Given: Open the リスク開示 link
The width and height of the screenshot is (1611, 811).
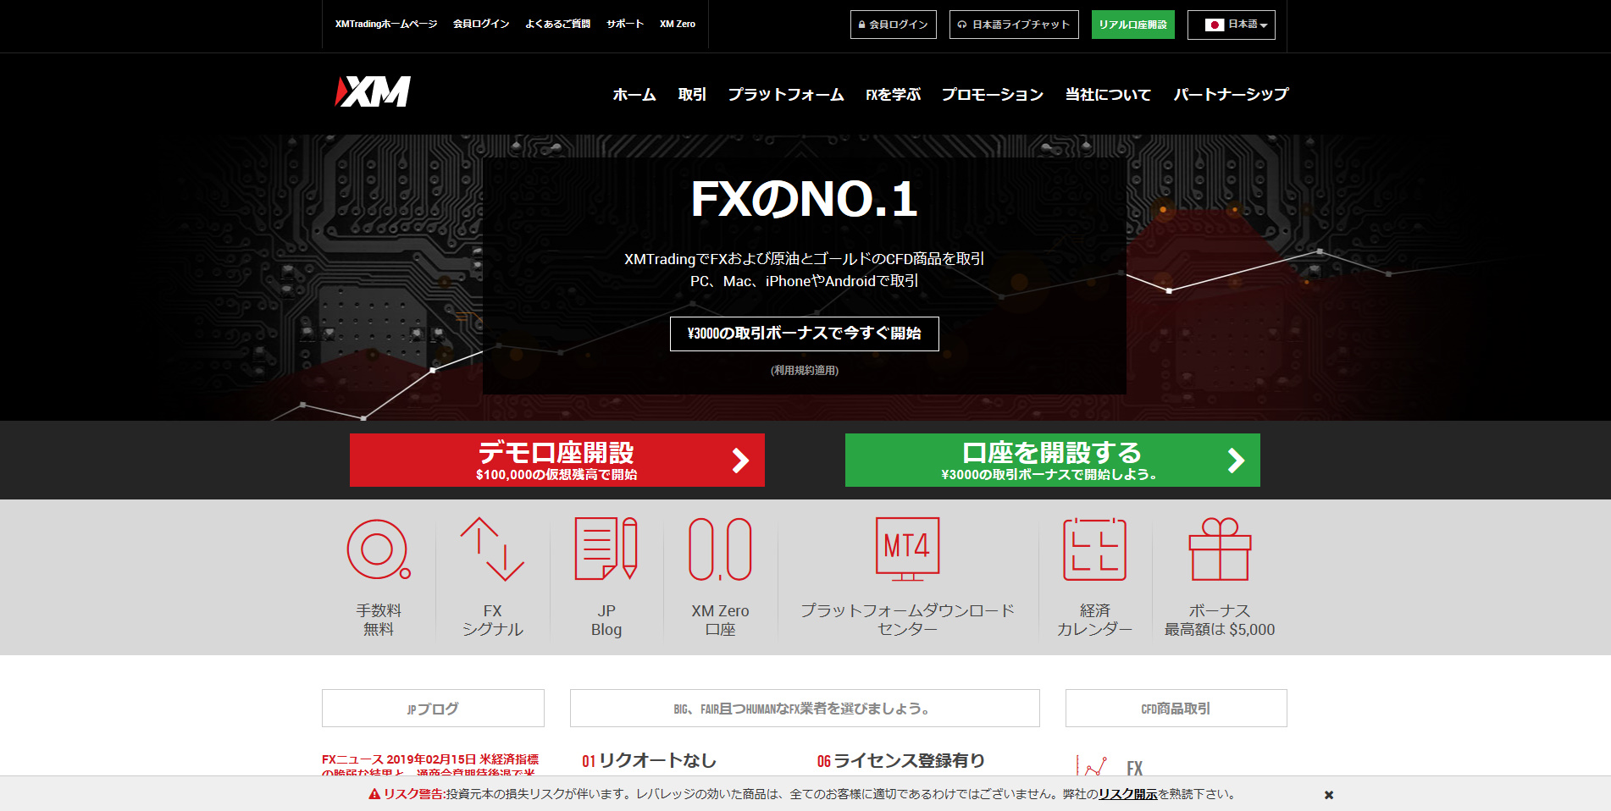Looking at the screenshot, I should (x=1128, y=794).
